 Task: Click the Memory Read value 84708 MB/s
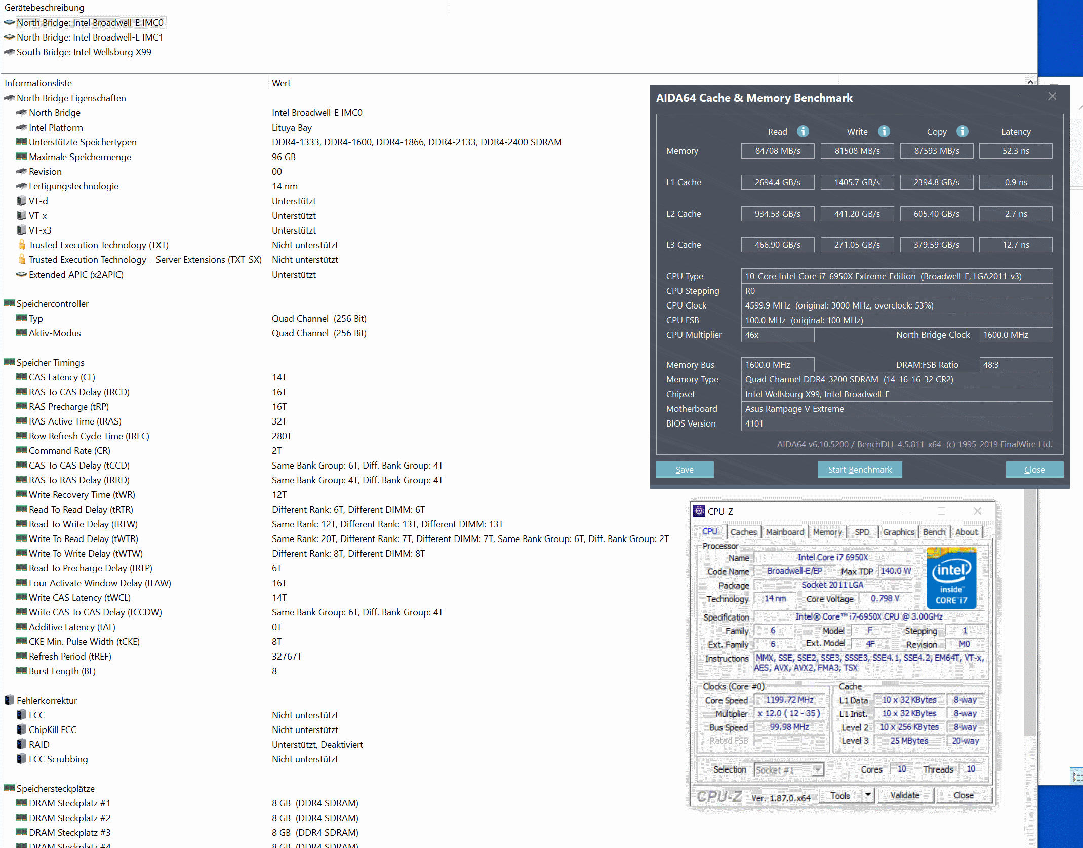[778, 151]
